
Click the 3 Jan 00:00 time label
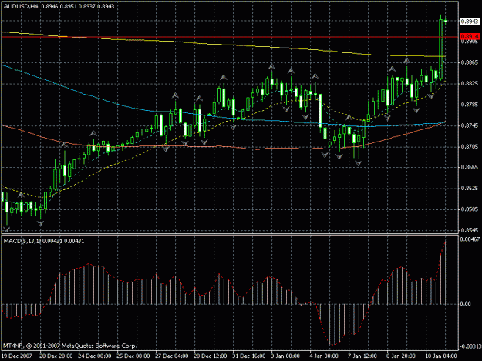pos(285,356)
